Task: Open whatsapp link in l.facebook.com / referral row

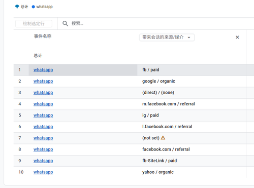Action: pos(43,127)
